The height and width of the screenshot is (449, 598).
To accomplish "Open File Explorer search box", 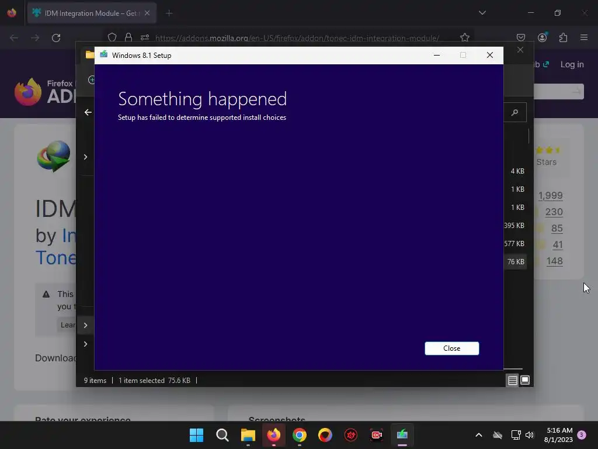I will [x=515, y=112].
